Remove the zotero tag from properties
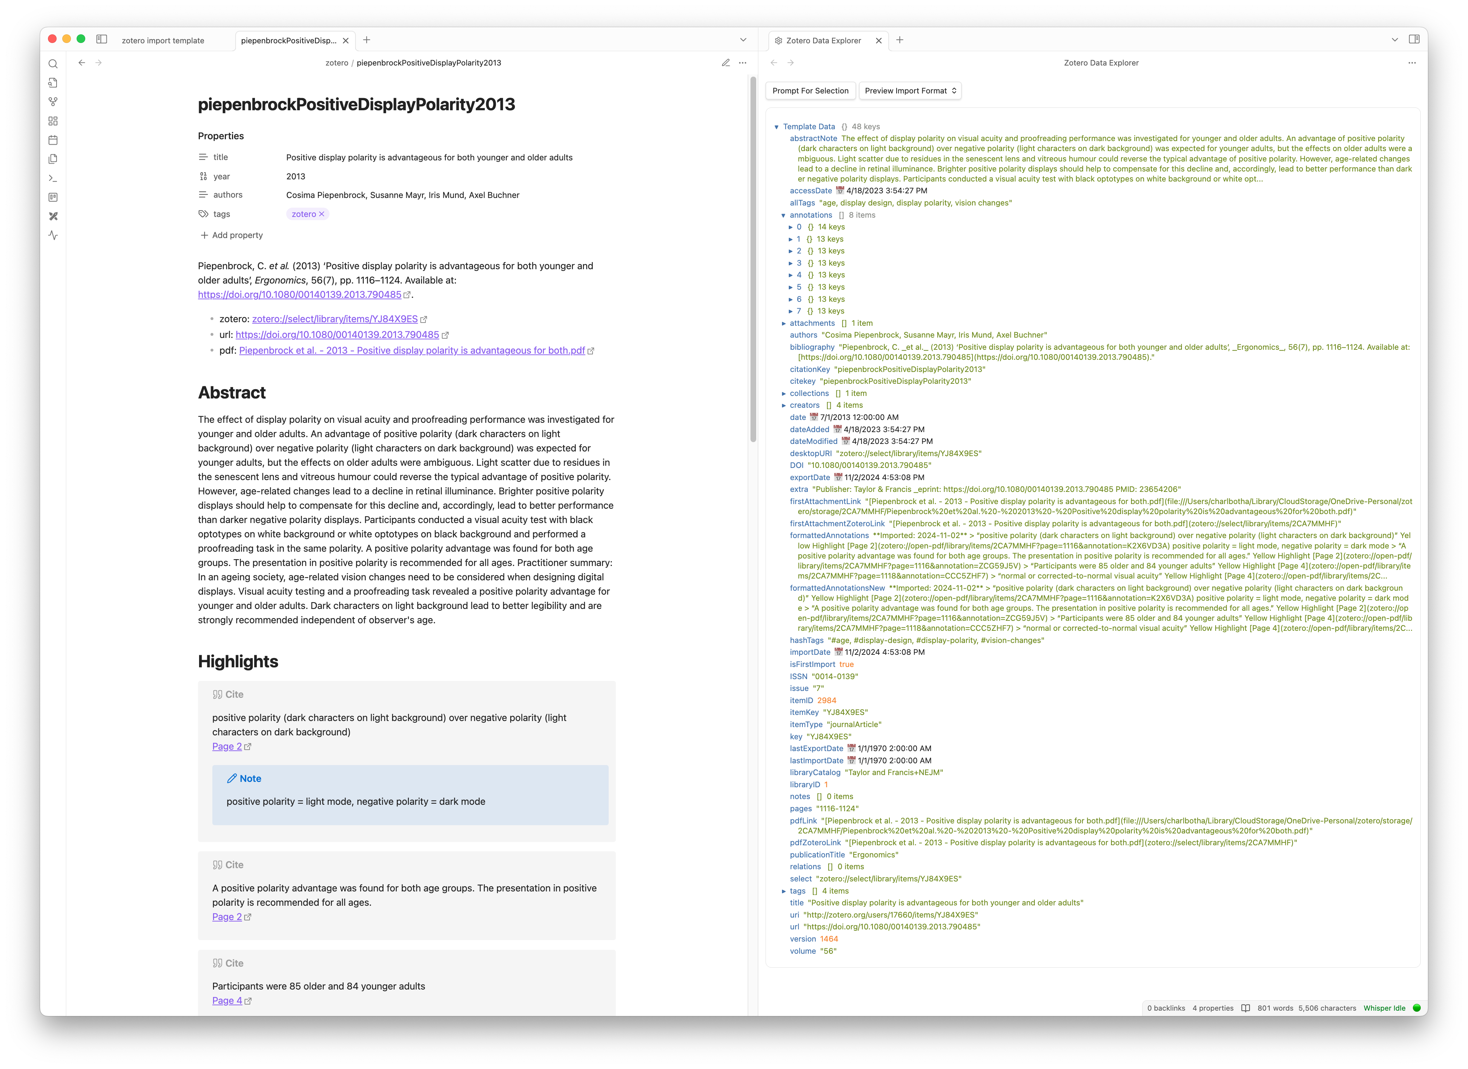1468x1069 pixels. click(322, 214)
